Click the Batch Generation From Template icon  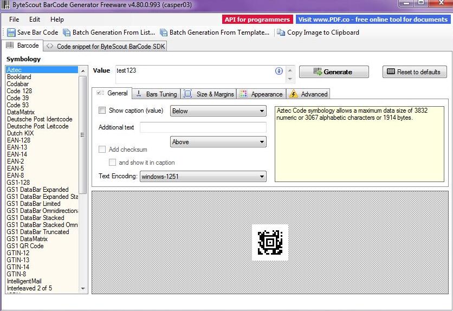tap(164, 33)
